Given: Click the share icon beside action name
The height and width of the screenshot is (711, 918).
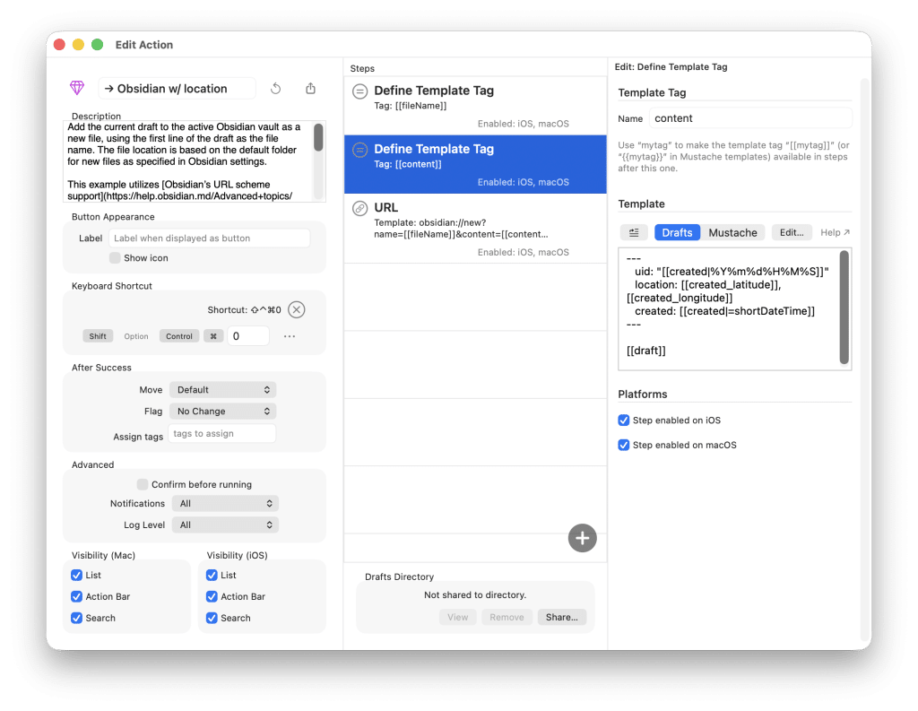Looking at the screenshot, I should coord(311,89).
